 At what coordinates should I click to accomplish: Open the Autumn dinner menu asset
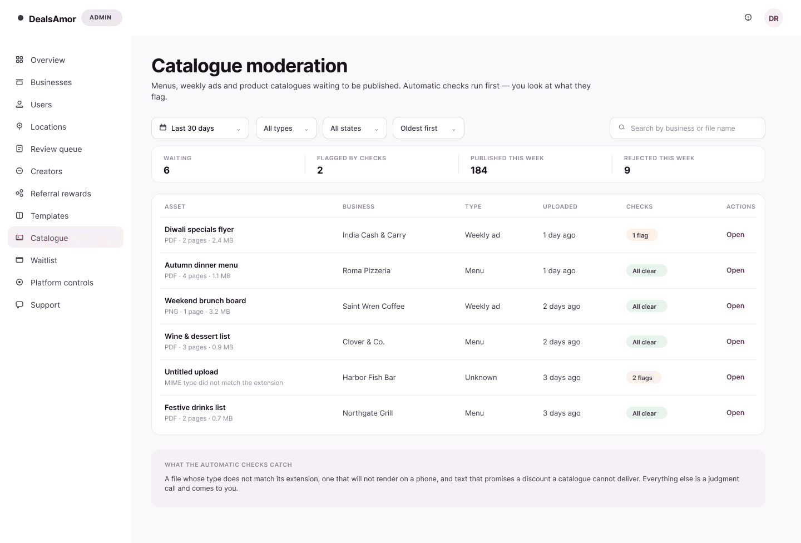(735, 270)
